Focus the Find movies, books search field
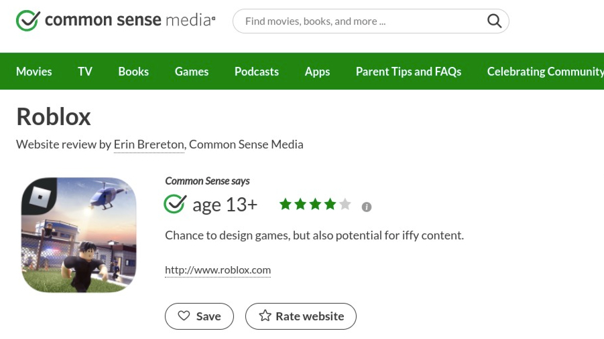This screenshot has height=339, width=604. coord(371,21)
